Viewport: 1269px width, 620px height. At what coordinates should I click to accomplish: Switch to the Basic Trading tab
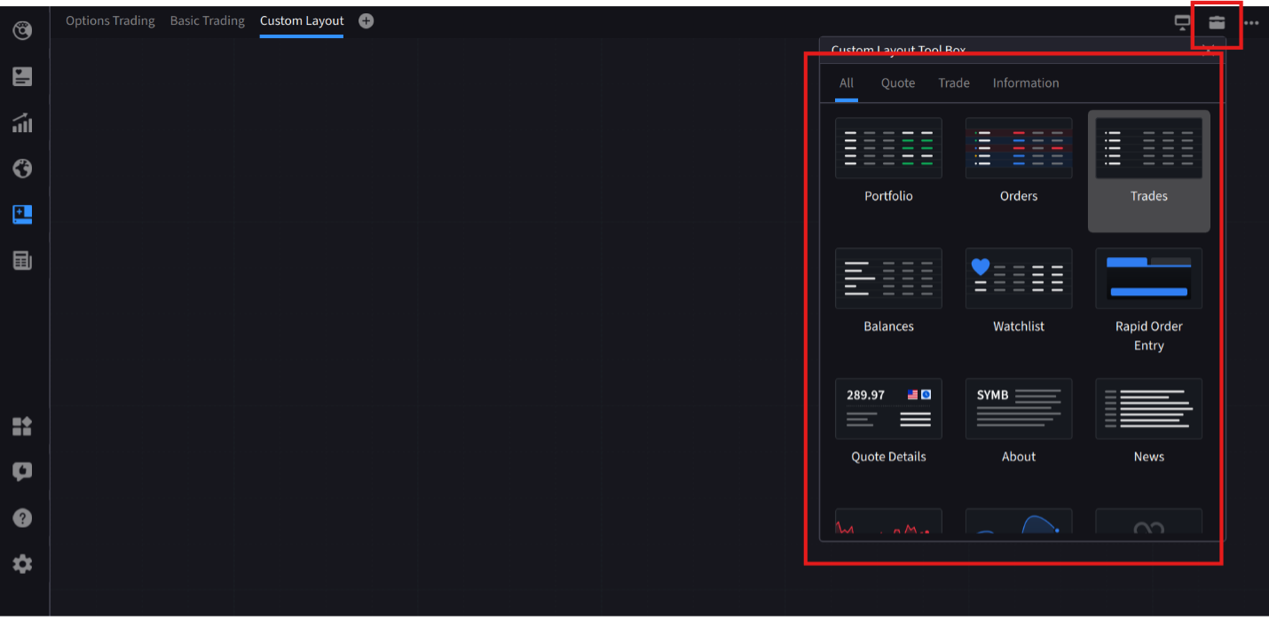point(207,20)
